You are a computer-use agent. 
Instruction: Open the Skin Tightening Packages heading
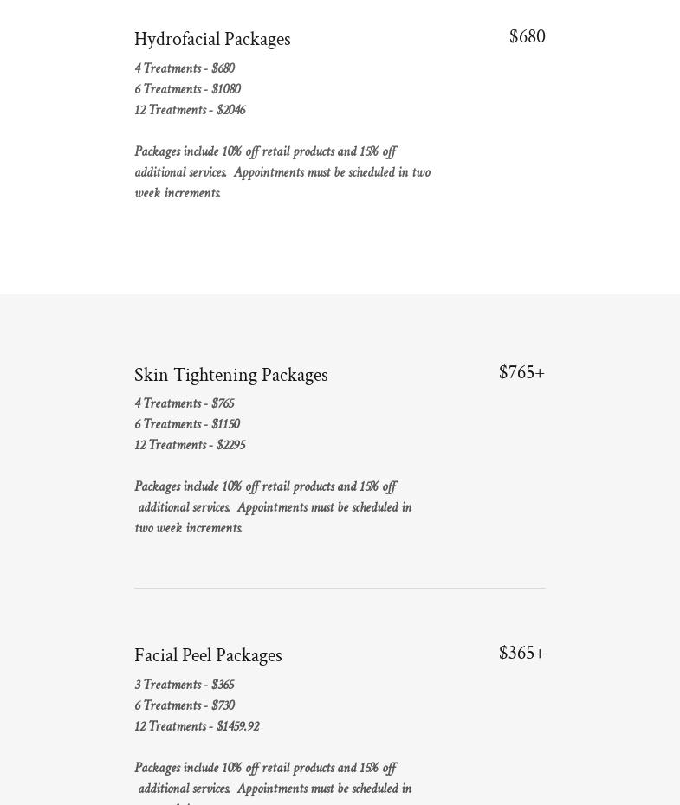[x=230, y=375]
